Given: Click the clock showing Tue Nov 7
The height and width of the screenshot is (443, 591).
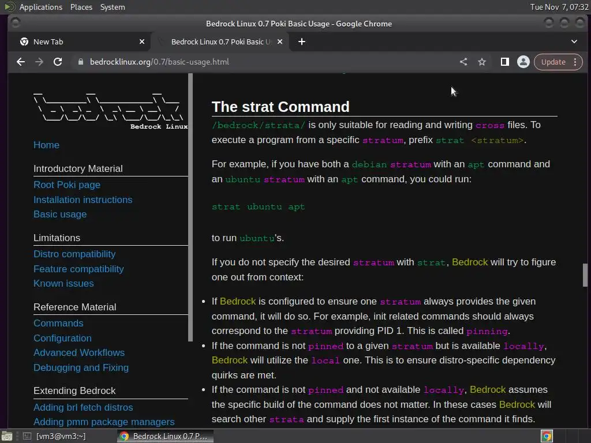Looking at the screenshot, I should coord(559,7).
